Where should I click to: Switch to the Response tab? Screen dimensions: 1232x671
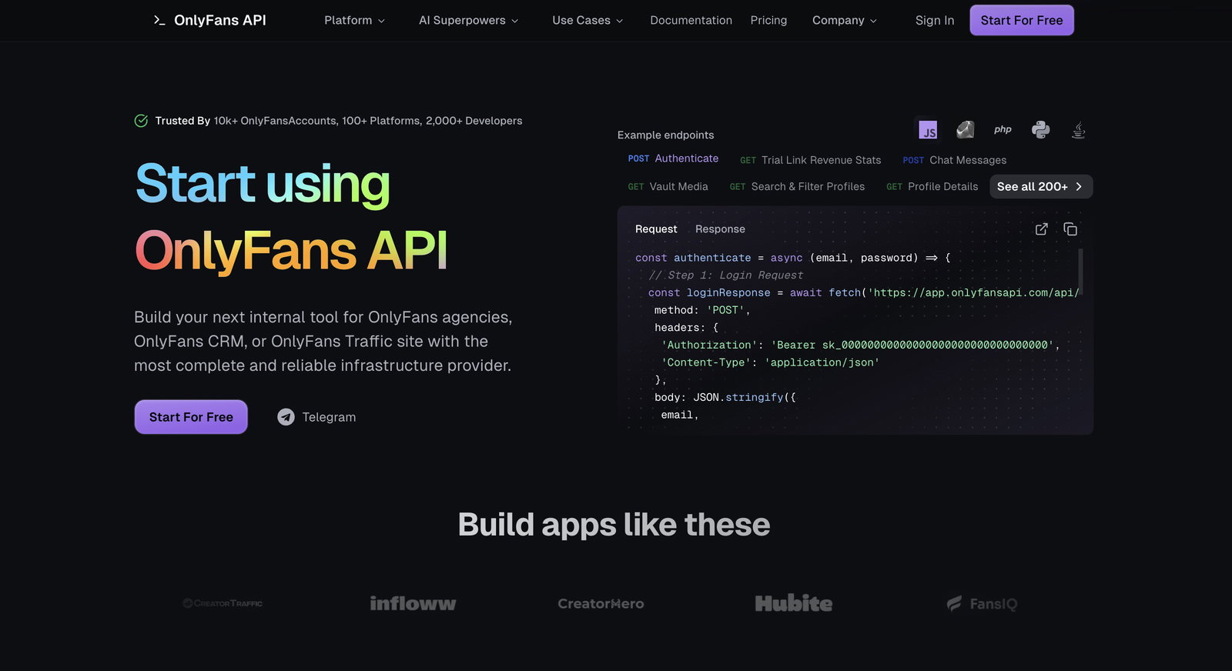tap(720, 229)
